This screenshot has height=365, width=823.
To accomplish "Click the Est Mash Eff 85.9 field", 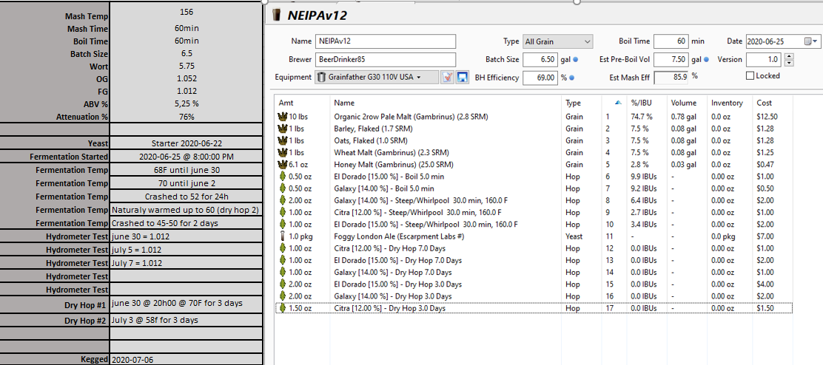I will click(671, 78).
